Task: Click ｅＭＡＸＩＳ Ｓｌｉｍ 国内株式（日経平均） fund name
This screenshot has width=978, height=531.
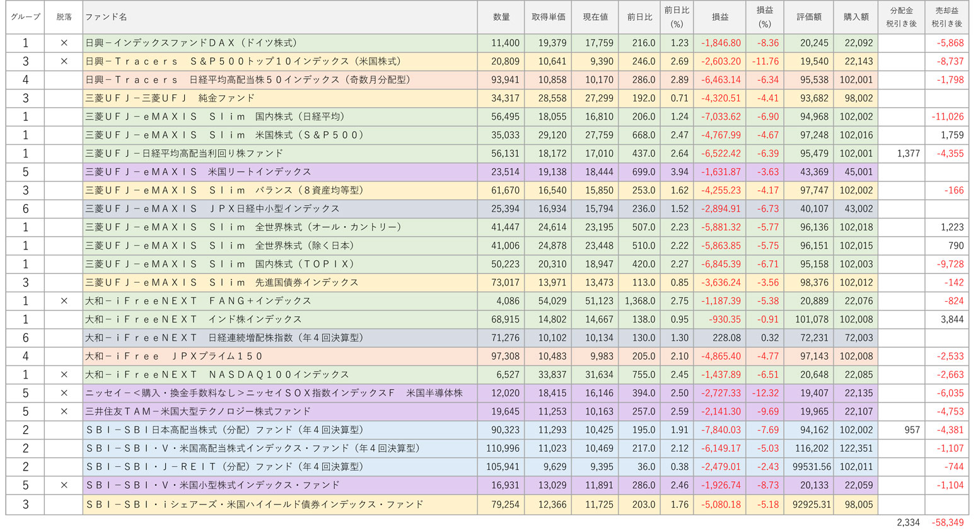Action: click(215, 117)
